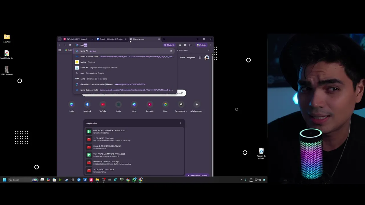Expand hidden bookmarks with double chevron
Image resolution: width=365 pixels, height=205 pixels.
click(208, 50)
